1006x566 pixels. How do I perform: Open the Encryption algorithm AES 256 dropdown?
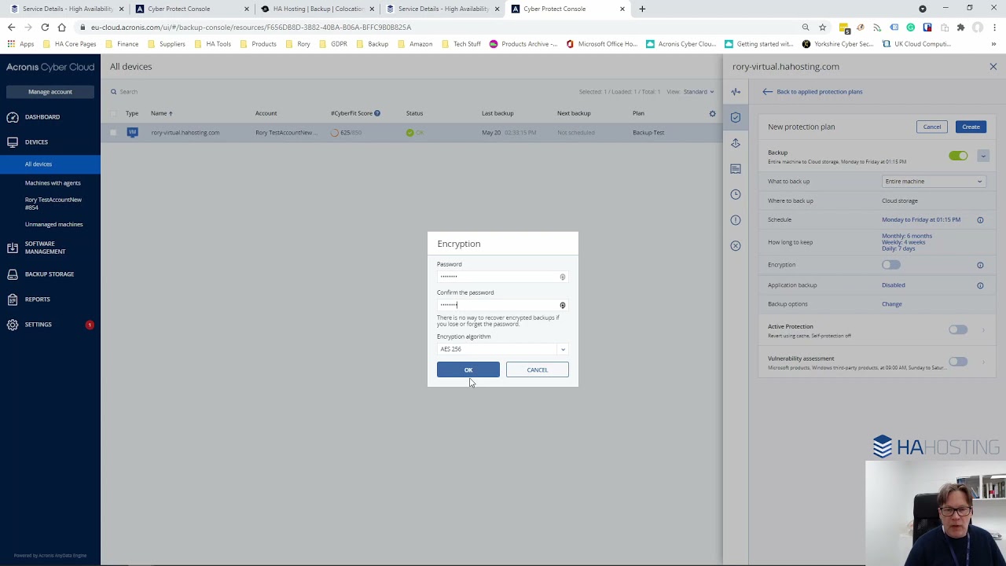tap(502, 349)
